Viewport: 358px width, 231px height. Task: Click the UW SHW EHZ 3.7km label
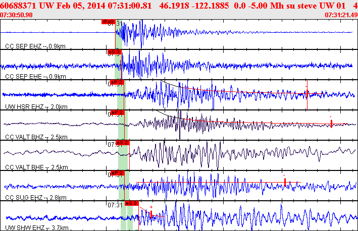[x=36, y=228]
